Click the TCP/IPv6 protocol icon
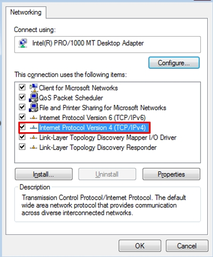This screenshot has height=257, width=213. tap(34, 117)
